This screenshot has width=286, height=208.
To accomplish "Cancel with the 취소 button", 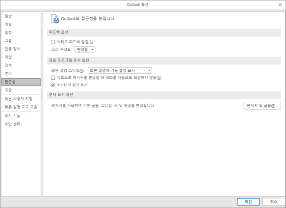I will tap(274, 202).
